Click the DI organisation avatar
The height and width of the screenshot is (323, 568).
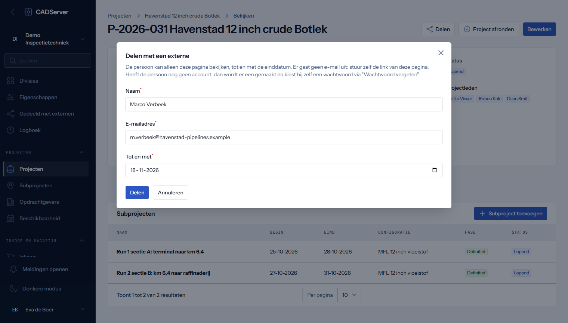click(x=15, y=39)
